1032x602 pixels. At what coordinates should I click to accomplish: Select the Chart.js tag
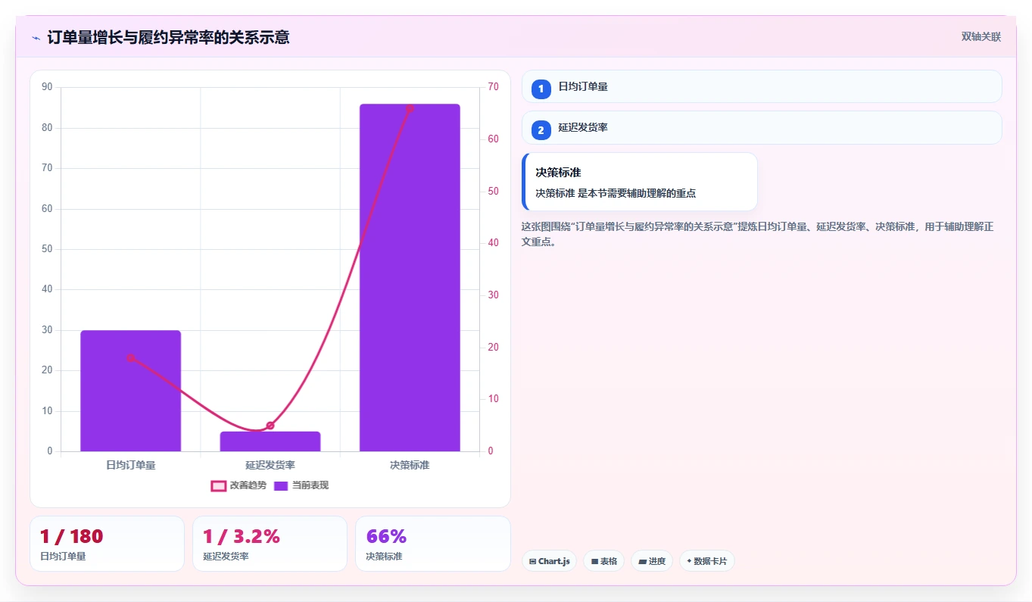(550, 561)
